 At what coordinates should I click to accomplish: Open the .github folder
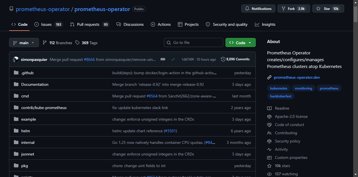tap(27, 73)
